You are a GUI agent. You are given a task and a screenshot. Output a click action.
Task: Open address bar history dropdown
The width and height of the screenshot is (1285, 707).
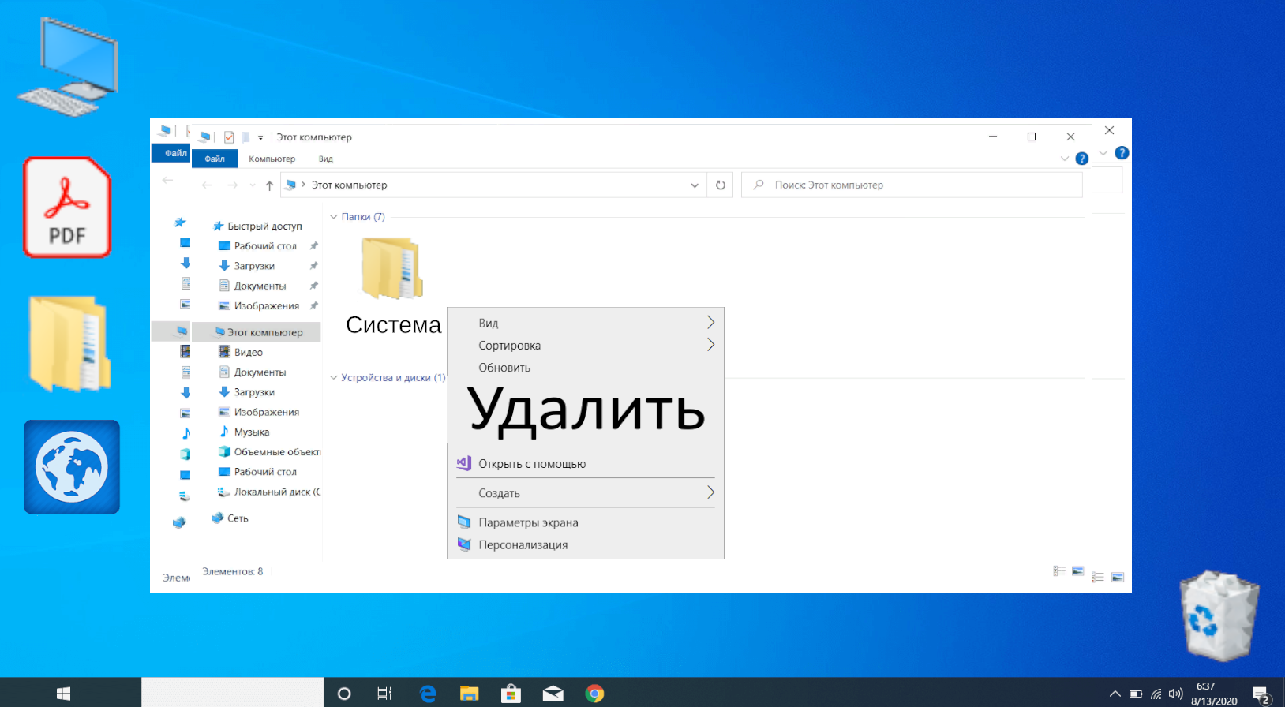pyautogui.click(x=695, y=185)
